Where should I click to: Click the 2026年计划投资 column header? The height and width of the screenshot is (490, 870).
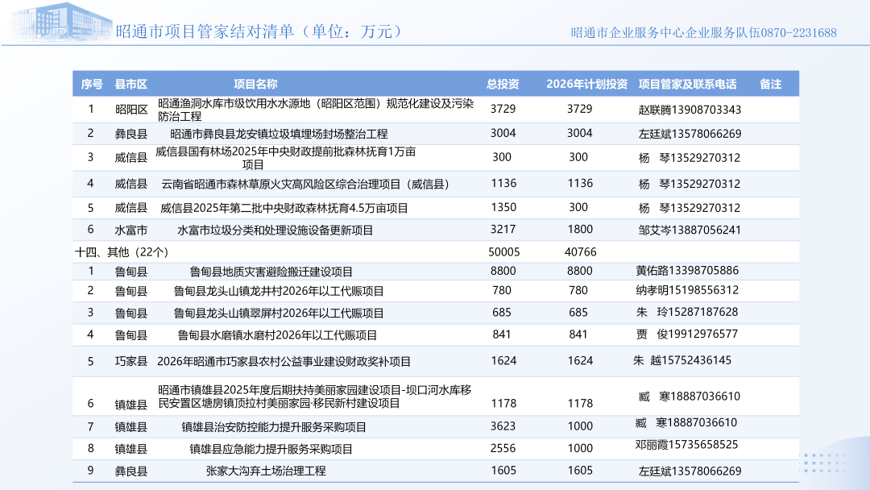[586, 85]
